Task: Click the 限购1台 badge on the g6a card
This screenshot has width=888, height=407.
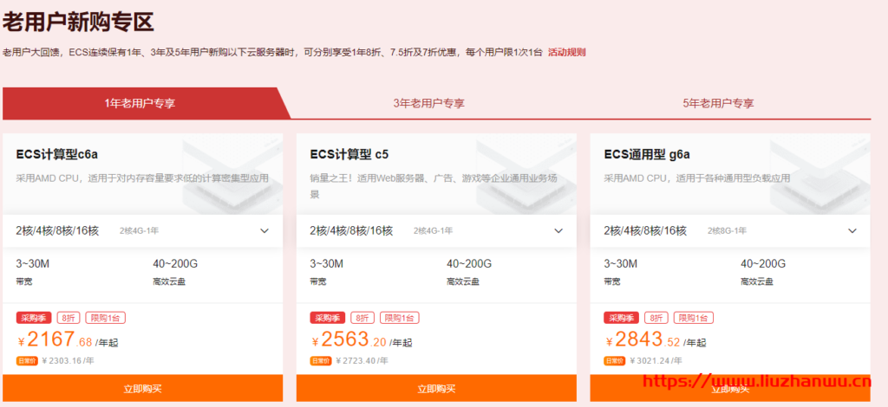Action: point(693,318)
